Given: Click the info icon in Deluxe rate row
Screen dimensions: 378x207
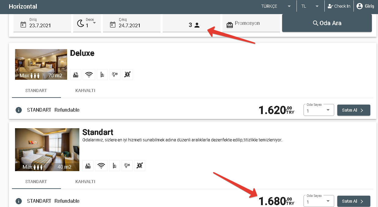Looking at the screenshot, I should pos(19,110).
